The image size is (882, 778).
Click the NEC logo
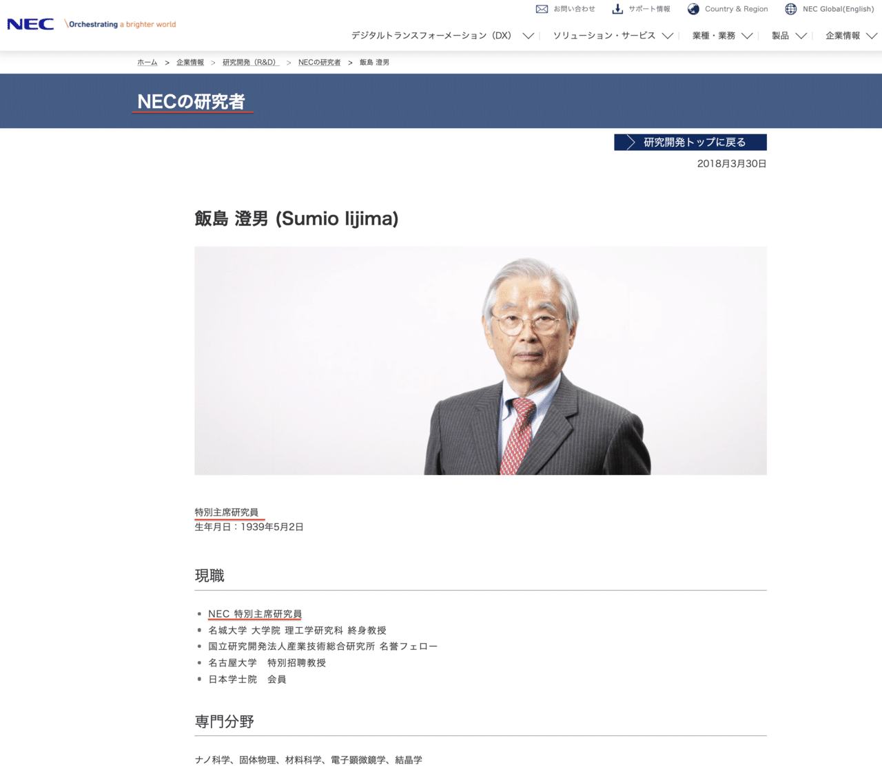point(30,24)
